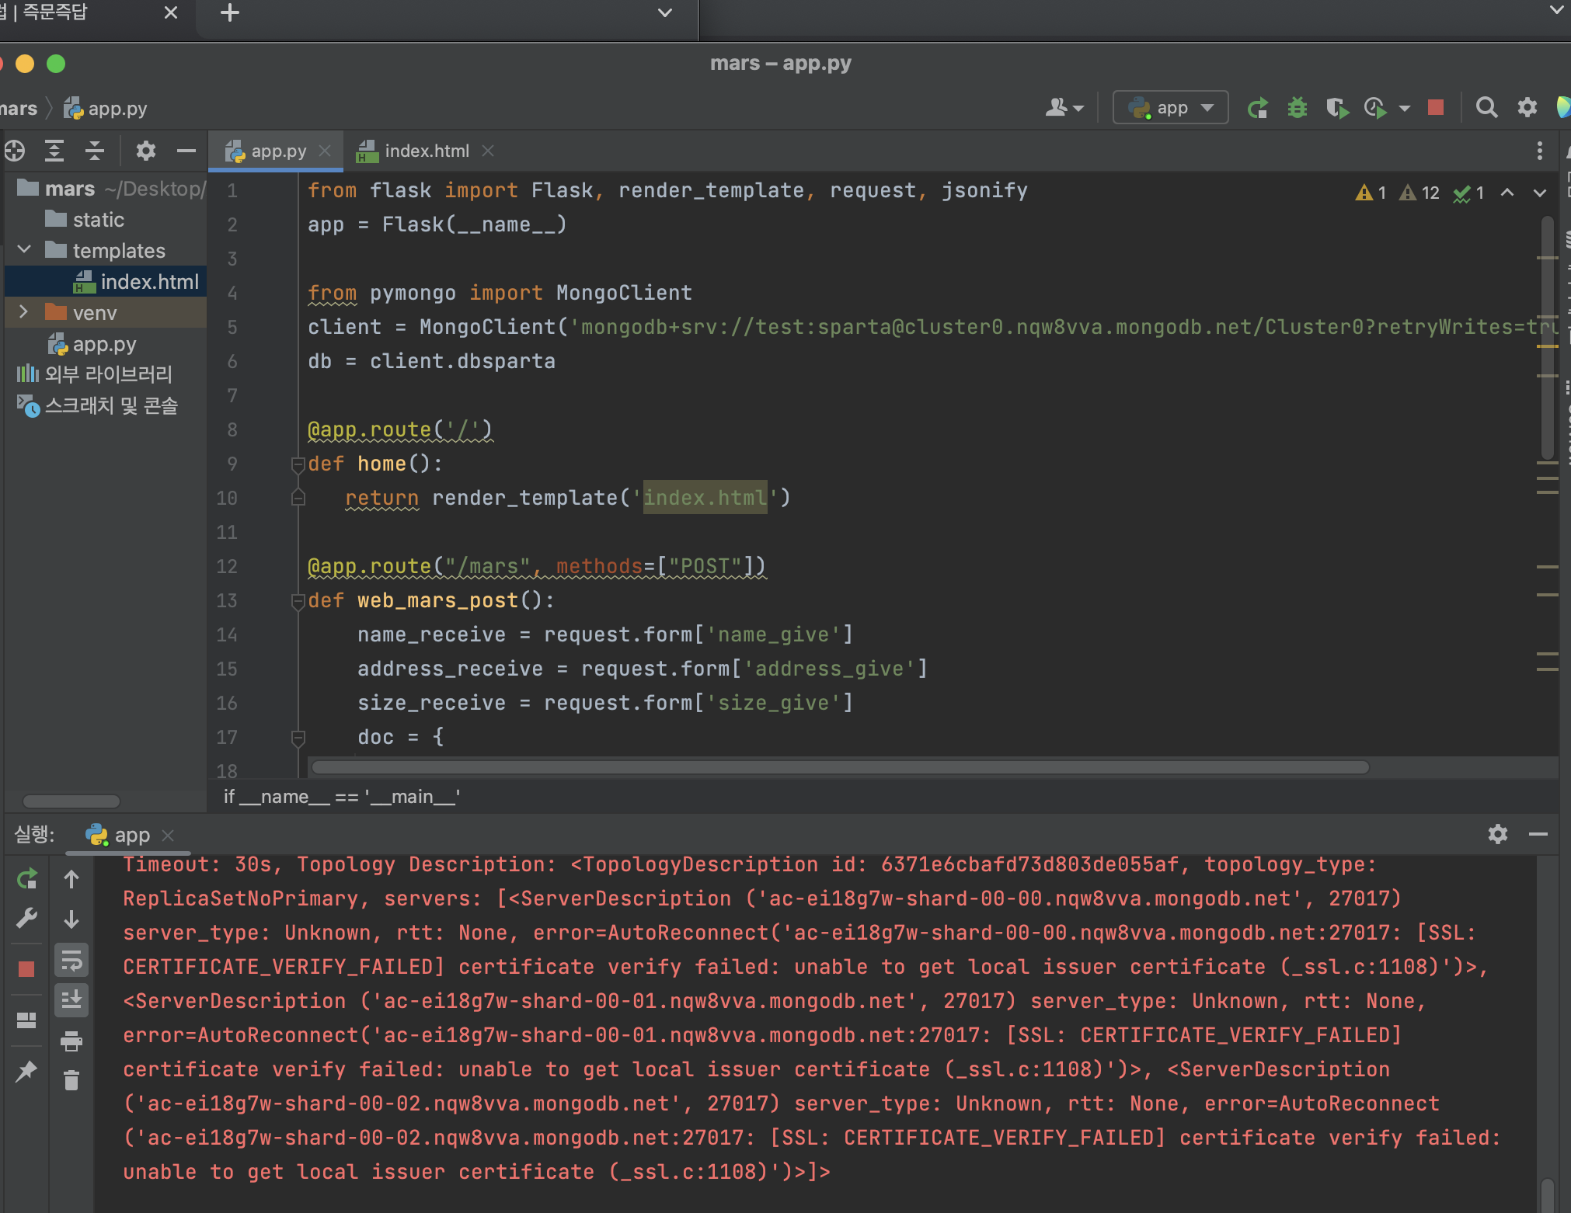Image resolution: width=1571 pixels, height=1213 pixels.
Task: Select app.py in project tree
Action: coord(106,344)
